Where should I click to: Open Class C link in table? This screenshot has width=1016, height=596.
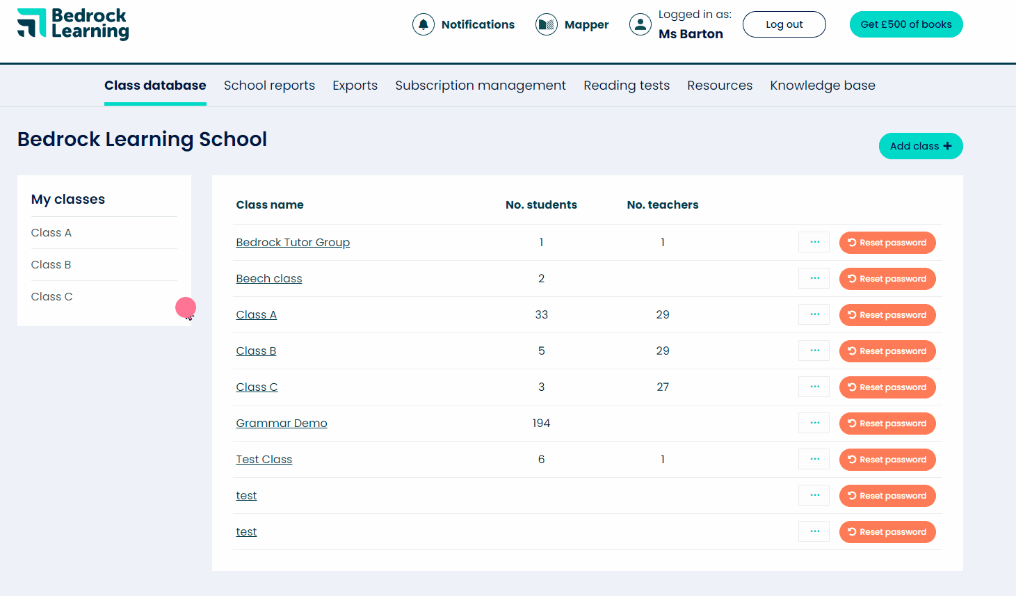pos(257,387)
